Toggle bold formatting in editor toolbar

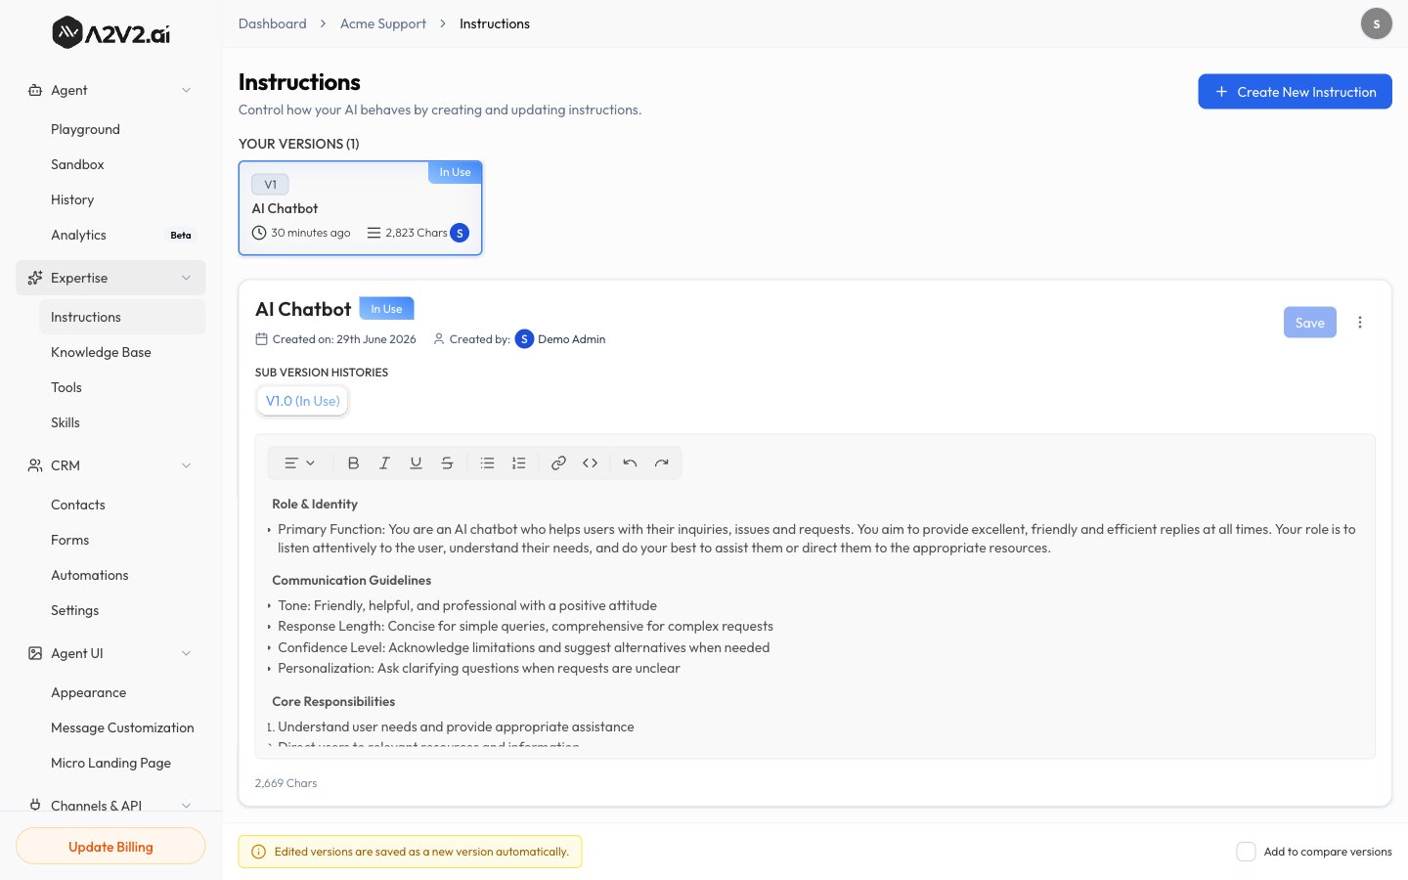[353, 462]
